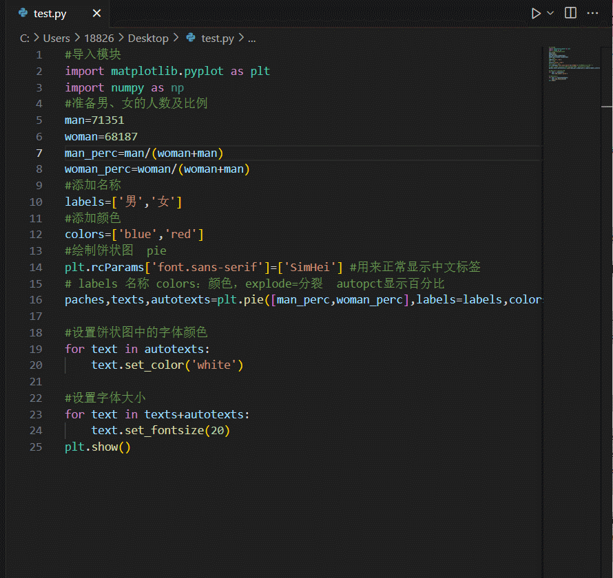Click the C: breadcrumb segment

25,39
